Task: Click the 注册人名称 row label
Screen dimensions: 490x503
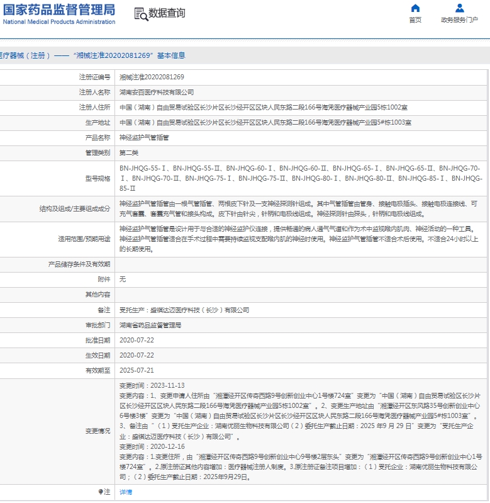Action: pos(94,93)
